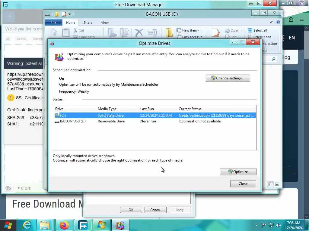The image size is (309, 231).
Task: Click the volume speaker tray icon
Action: point(278,225)
